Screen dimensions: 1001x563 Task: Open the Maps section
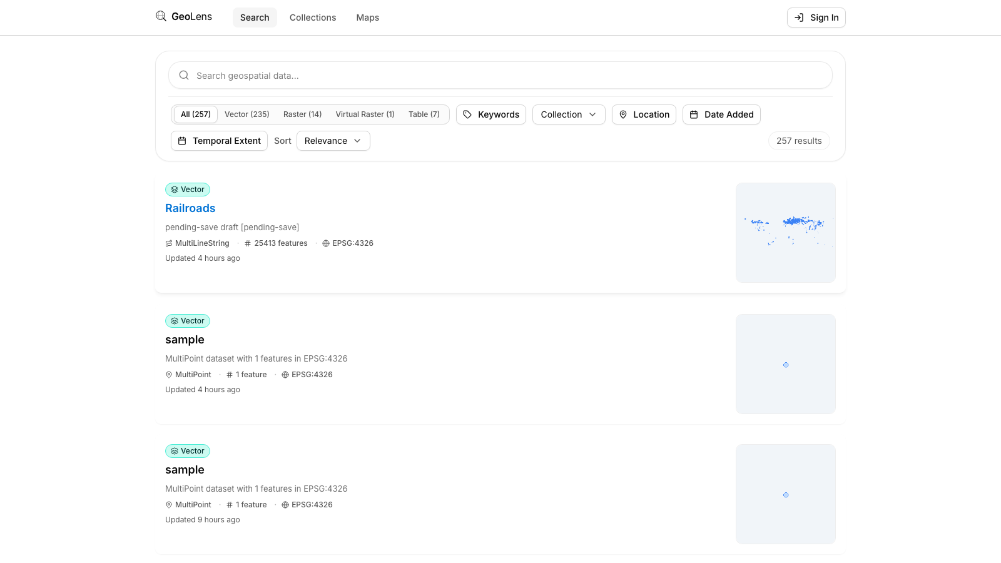click(367, 18)
